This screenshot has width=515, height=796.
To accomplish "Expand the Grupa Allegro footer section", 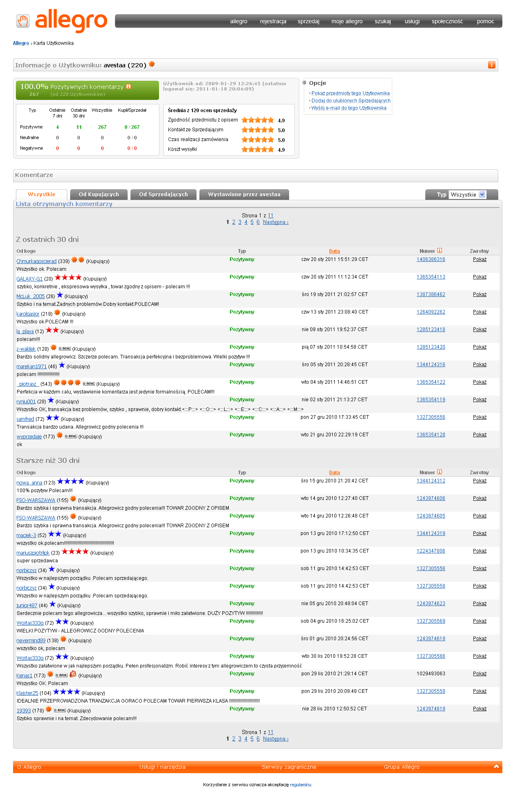I will coord(402,767).
